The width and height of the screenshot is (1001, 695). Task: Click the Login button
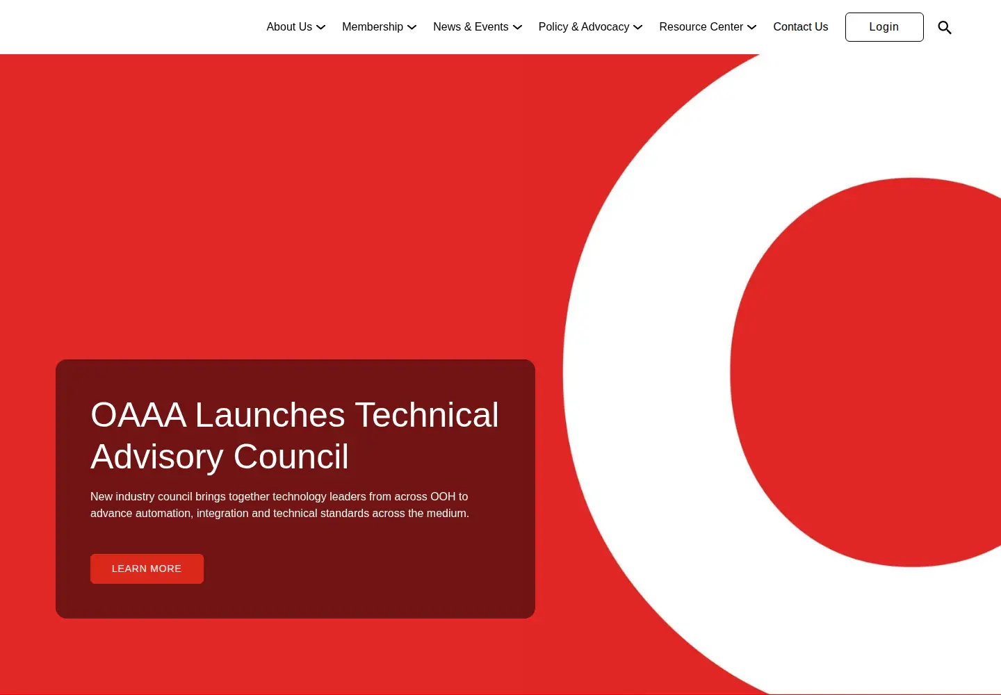884,27
